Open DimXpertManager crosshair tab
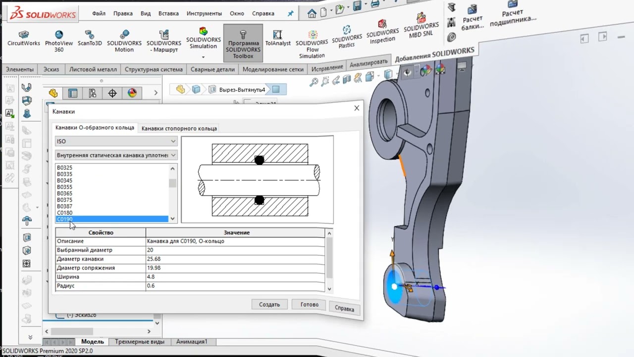This screenshot has width=634, height=357. (112, 93)
